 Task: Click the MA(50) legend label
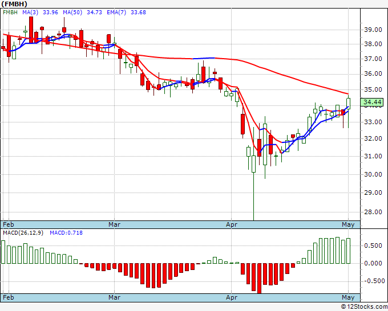[x=72, y=13]
